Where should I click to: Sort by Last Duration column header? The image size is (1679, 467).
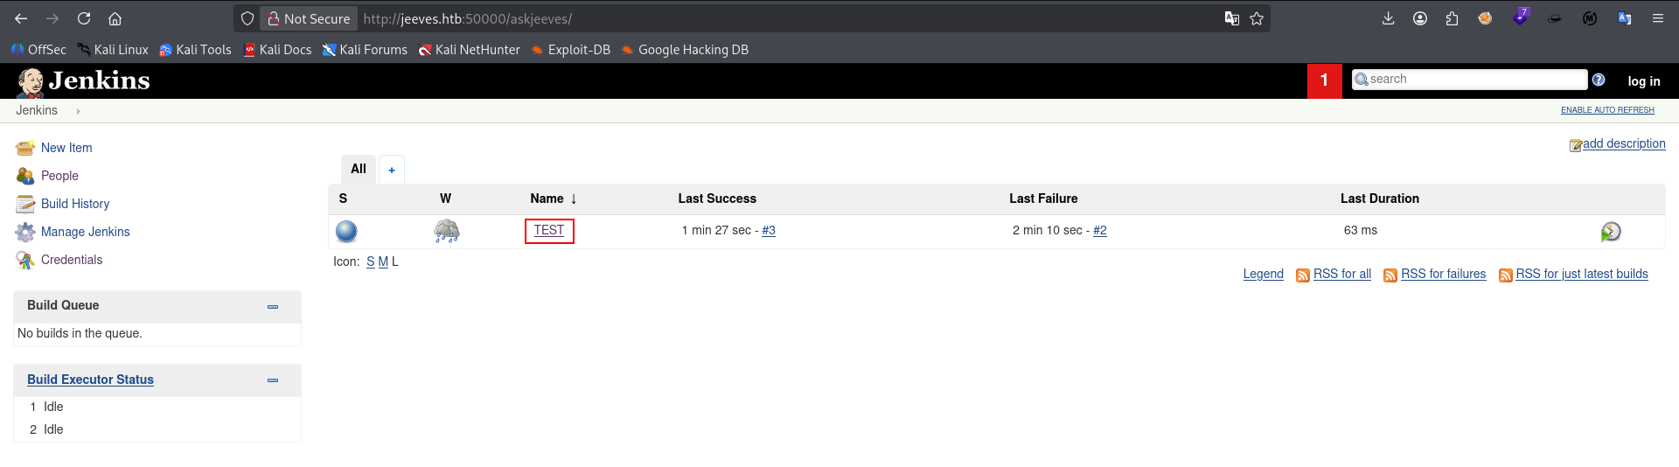tap(1380, 199)
